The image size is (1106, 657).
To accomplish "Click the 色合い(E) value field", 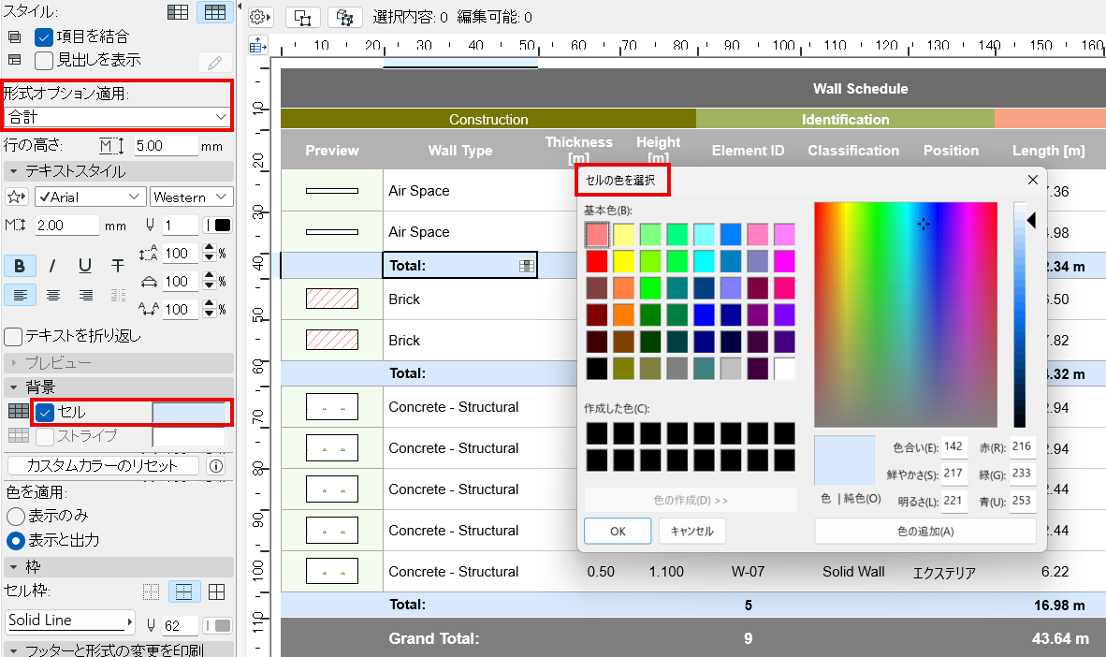I will (953, 446).
